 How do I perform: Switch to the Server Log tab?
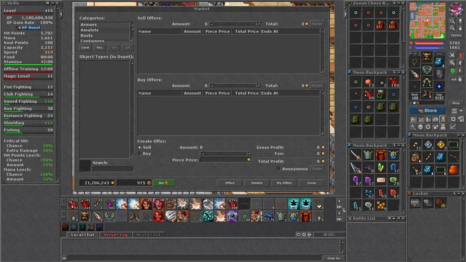115,235
